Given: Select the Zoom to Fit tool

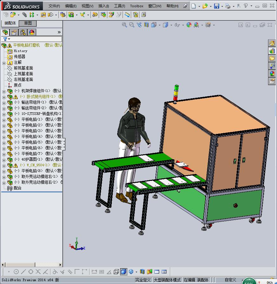Looking at the screenshot, I should (124, 25).
